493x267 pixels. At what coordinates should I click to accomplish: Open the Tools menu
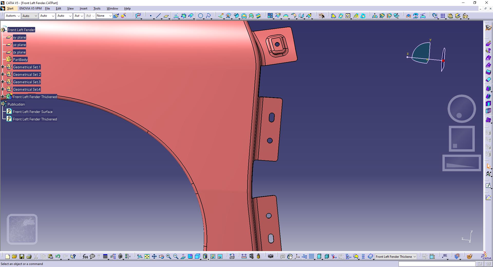[97, 8]
